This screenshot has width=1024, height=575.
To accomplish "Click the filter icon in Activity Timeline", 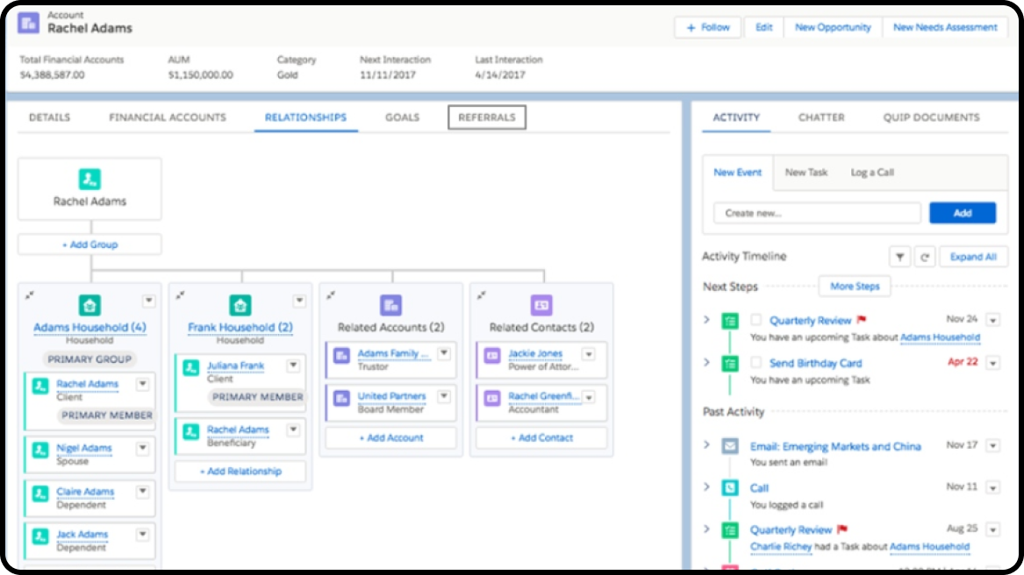I will pos(899,257).
